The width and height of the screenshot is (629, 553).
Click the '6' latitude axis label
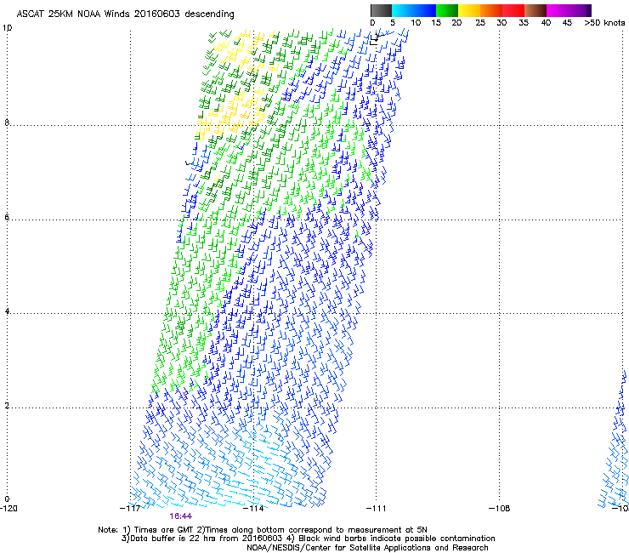(7, 217)
